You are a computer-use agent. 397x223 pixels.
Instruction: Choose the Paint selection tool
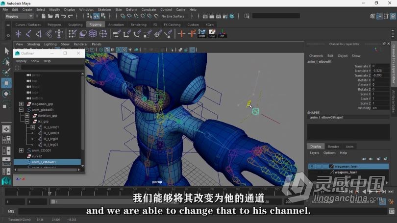pyautogui.click(x=6, y=72)
